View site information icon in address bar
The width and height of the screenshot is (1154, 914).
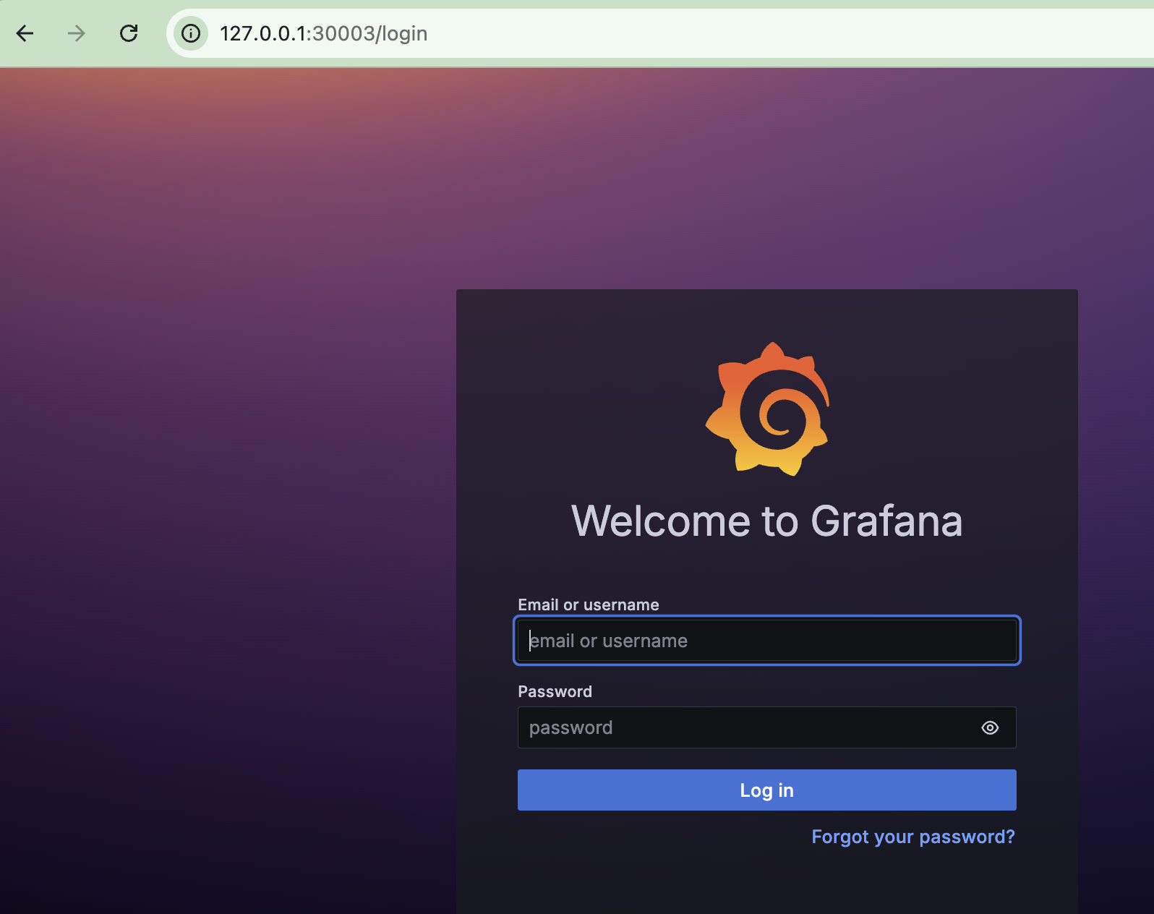tap(191, 33)
